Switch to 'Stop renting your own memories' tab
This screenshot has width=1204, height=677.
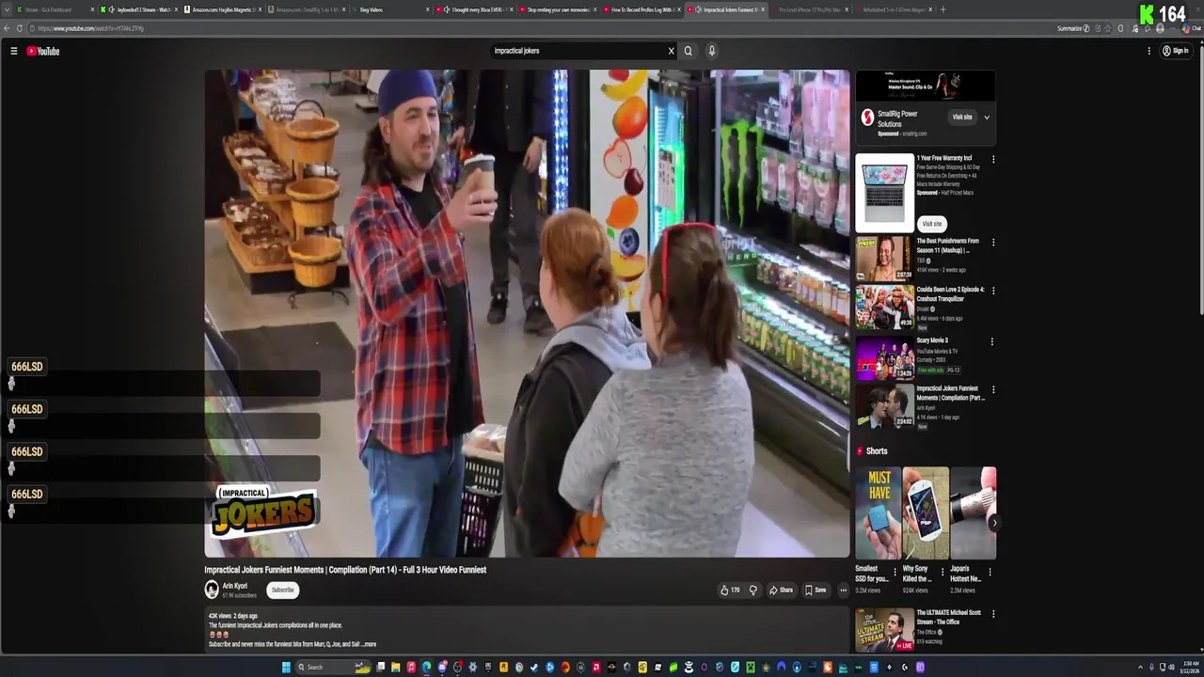click(x=558, y=9)
